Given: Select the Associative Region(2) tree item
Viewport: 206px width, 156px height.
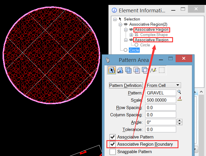Looking at the screenshot, I should coord(148,24).
